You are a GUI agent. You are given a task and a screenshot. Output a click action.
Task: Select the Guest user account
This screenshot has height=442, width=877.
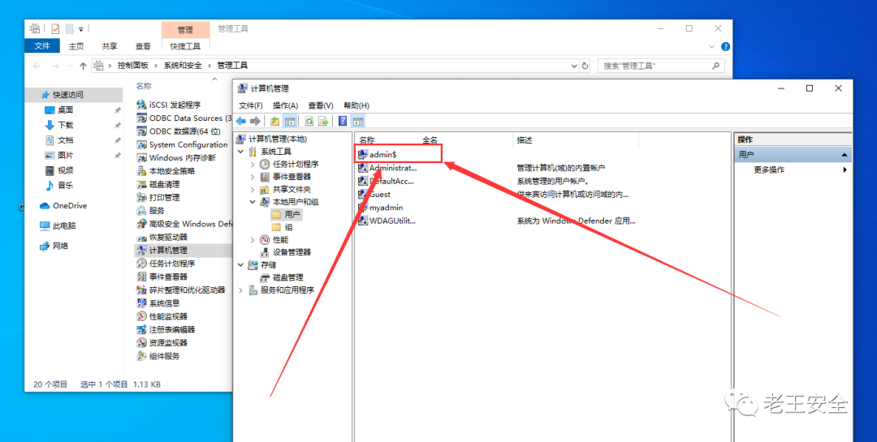tap(380, 195)
